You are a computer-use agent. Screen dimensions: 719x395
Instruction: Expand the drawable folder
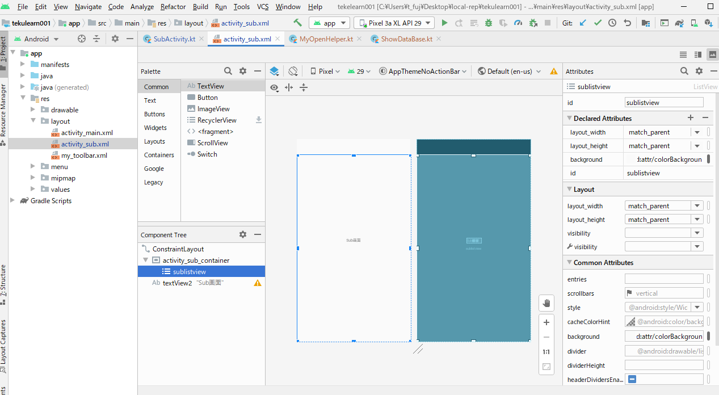coord(33,110)
